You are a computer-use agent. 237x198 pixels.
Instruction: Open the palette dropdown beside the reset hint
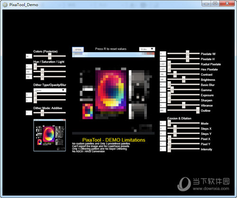click(147, 49)
